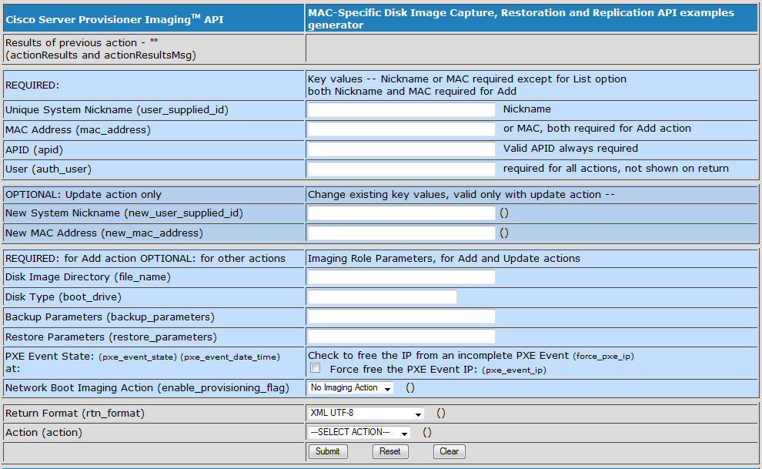
Task: Focus the APID text field
Action: (402, 149)
